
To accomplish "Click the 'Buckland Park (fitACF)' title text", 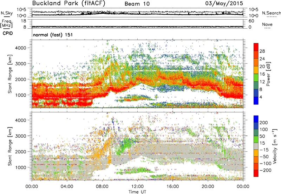I will point(68,3).
